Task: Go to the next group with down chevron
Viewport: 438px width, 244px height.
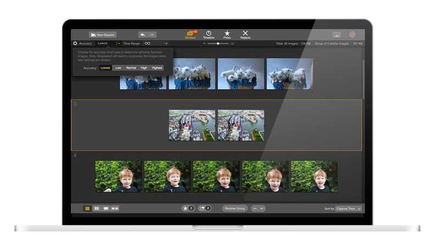Action: (x=262, y=208)
